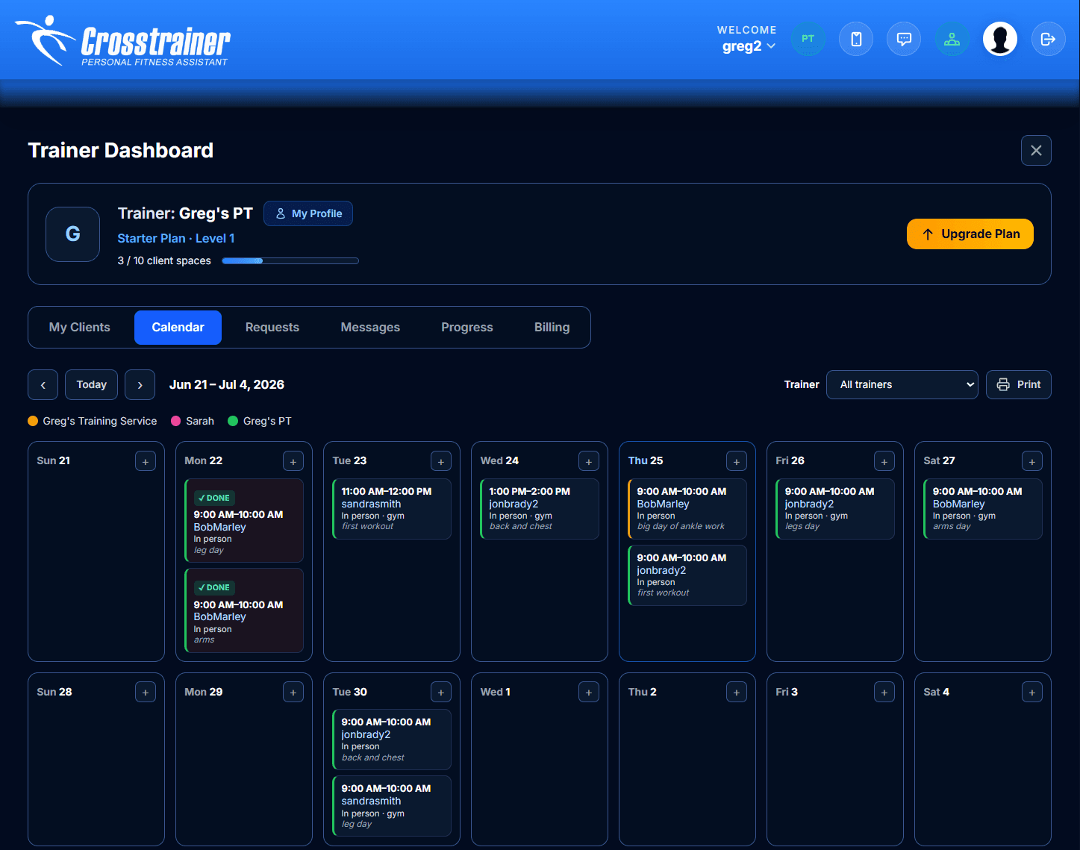Add a session on Sun 21
The height and width of the screenshot is (850, 1080).
[146, 461]
